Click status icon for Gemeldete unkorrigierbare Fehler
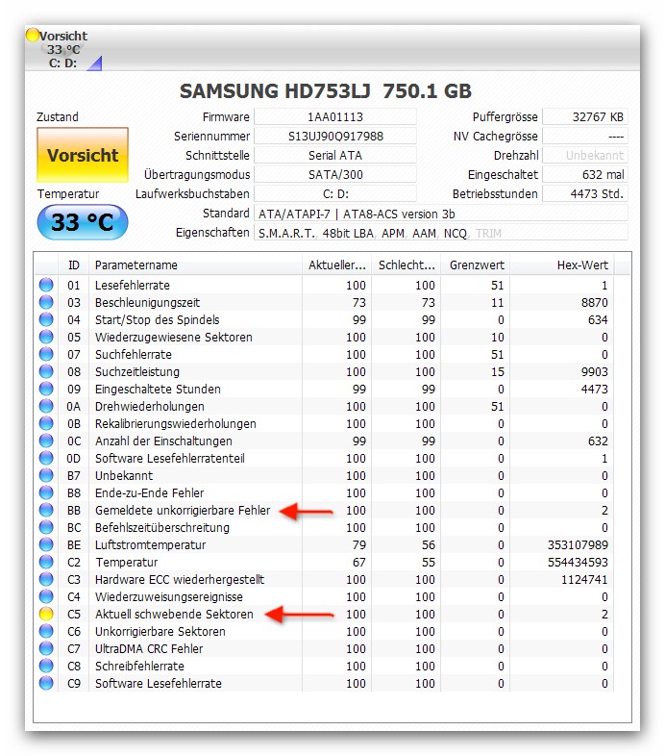Screen dimensions: 665x756 46,510
